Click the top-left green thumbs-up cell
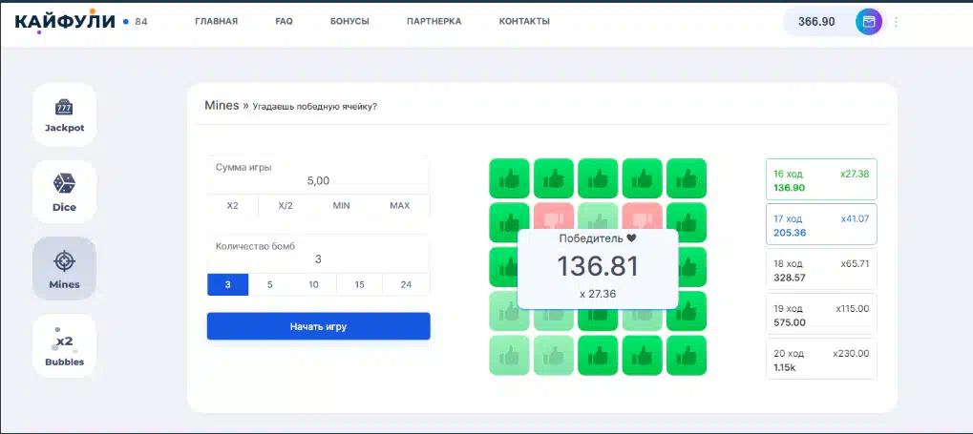 [509, 177]
